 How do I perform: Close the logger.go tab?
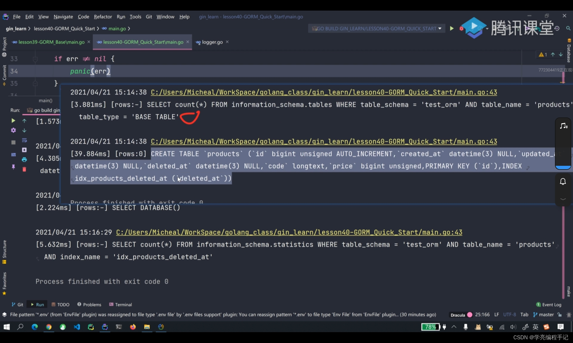(227, 42)
